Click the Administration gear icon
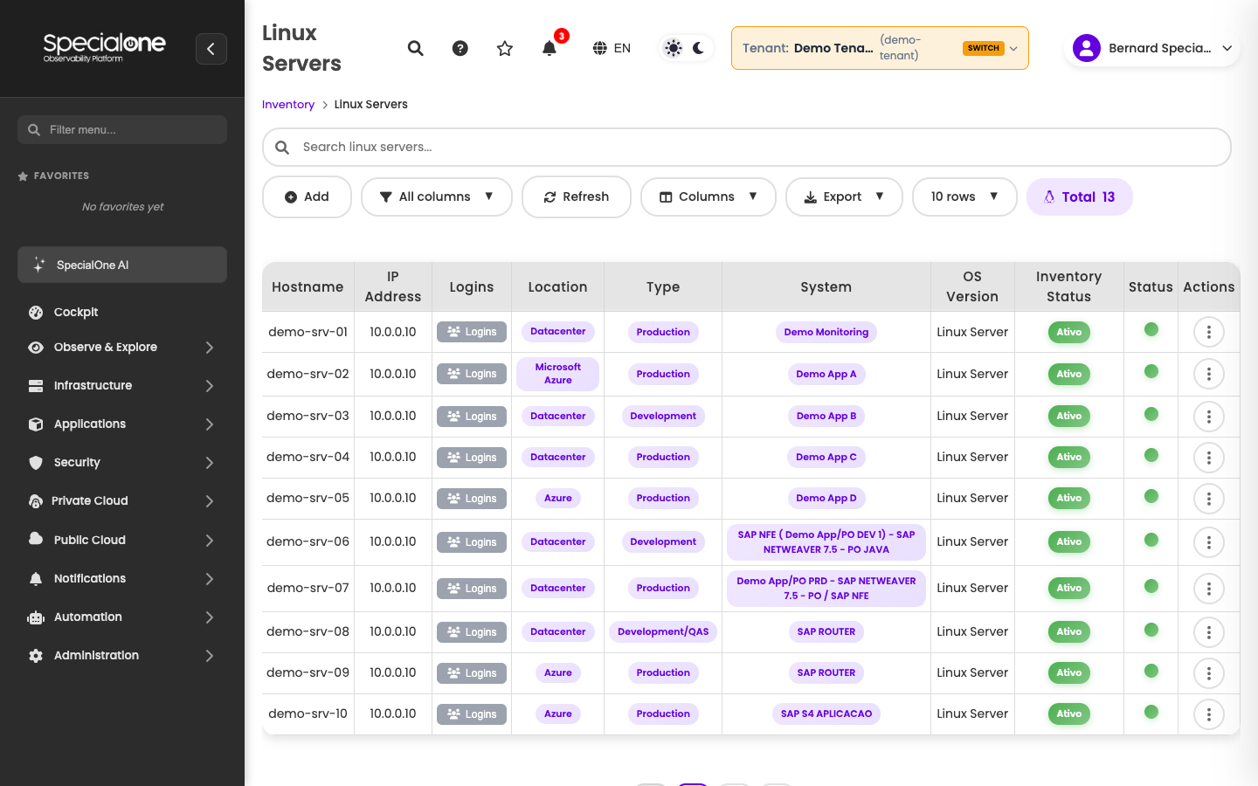 click(36, 655)
